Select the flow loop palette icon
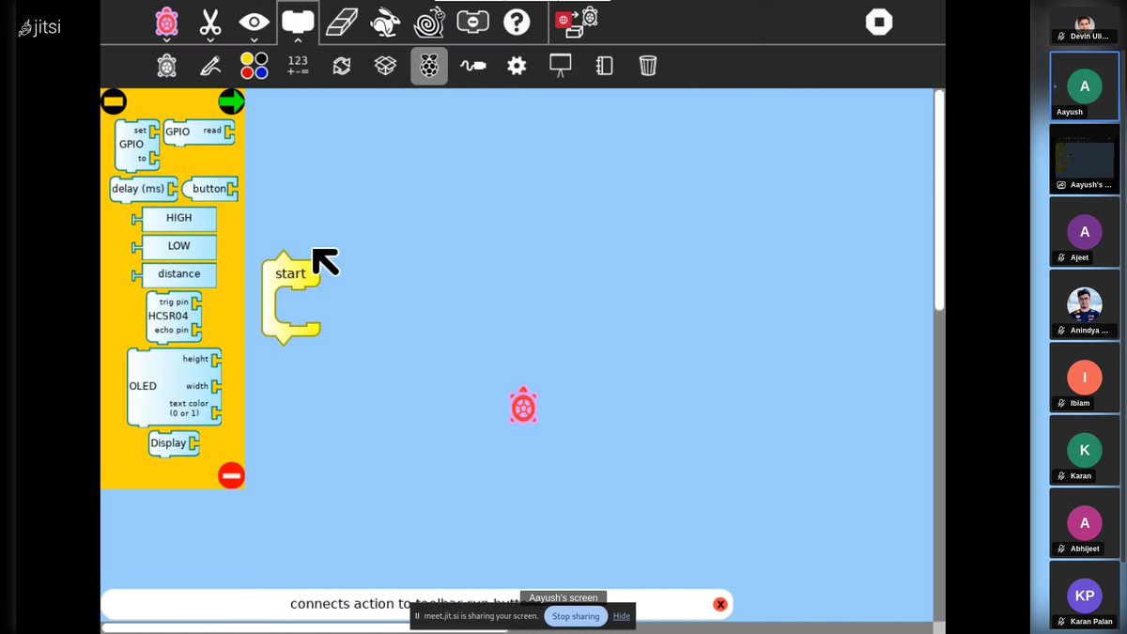Viewport: 1127px width, 634px height. [342, 66]
